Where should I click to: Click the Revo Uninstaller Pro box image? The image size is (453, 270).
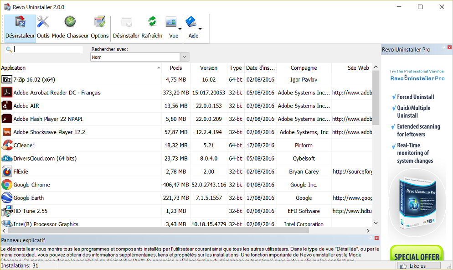417,203
